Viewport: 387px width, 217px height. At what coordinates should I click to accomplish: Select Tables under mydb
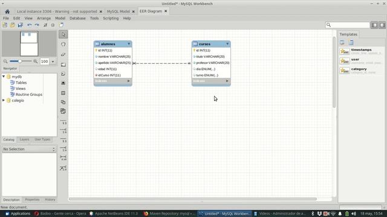(21, 83)
